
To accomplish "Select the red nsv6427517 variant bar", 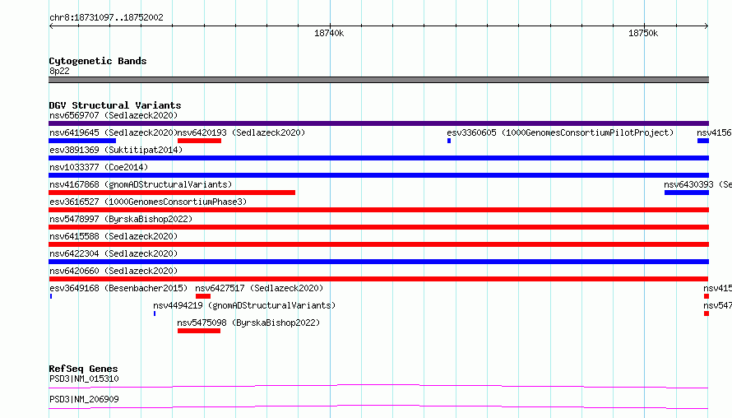I will click(203, 296).
